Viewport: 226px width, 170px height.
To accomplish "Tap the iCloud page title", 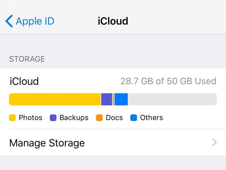I will [113, 21].
